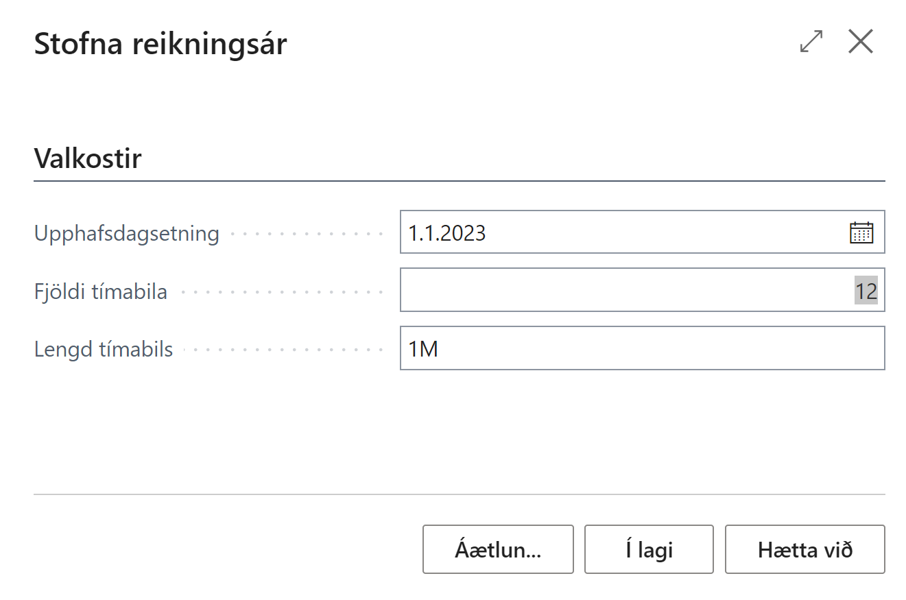Click the Upphafsdagsetning date input field
Viewport: 906px width, 600px height.
(617, 232)
